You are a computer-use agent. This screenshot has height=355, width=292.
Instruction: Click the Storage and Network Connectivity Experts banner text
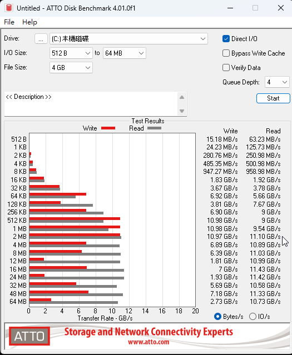pyautogui.click(x=149, y=332)
